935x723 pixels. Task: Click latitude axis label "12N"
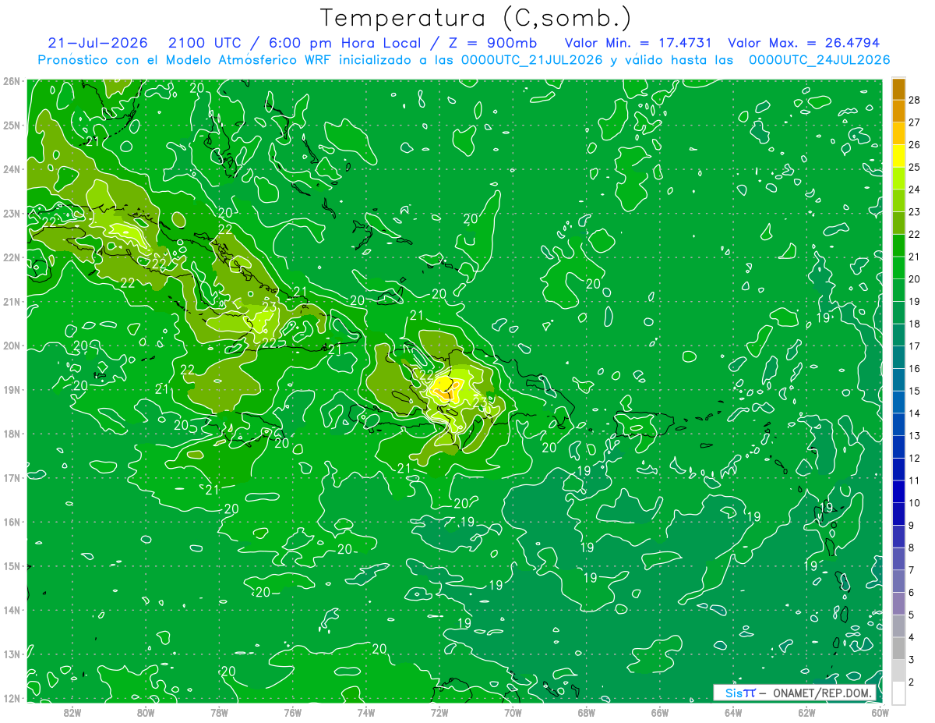click(x=11, y=698)
